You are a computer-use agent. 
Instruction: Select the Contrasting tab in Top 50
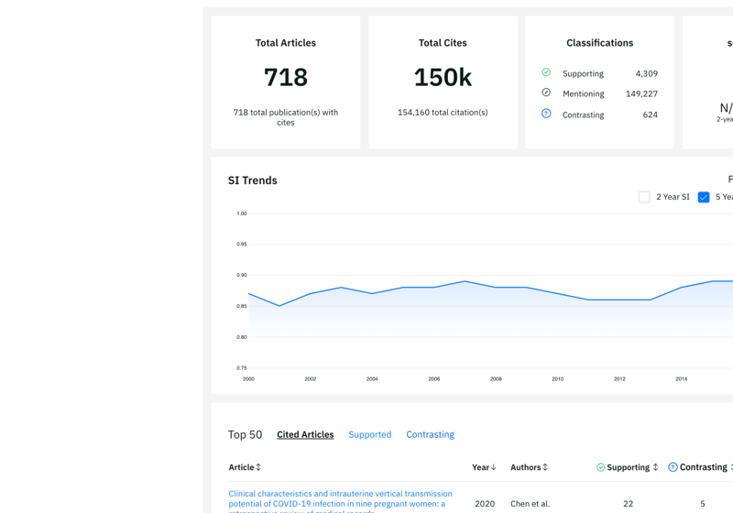430,434
